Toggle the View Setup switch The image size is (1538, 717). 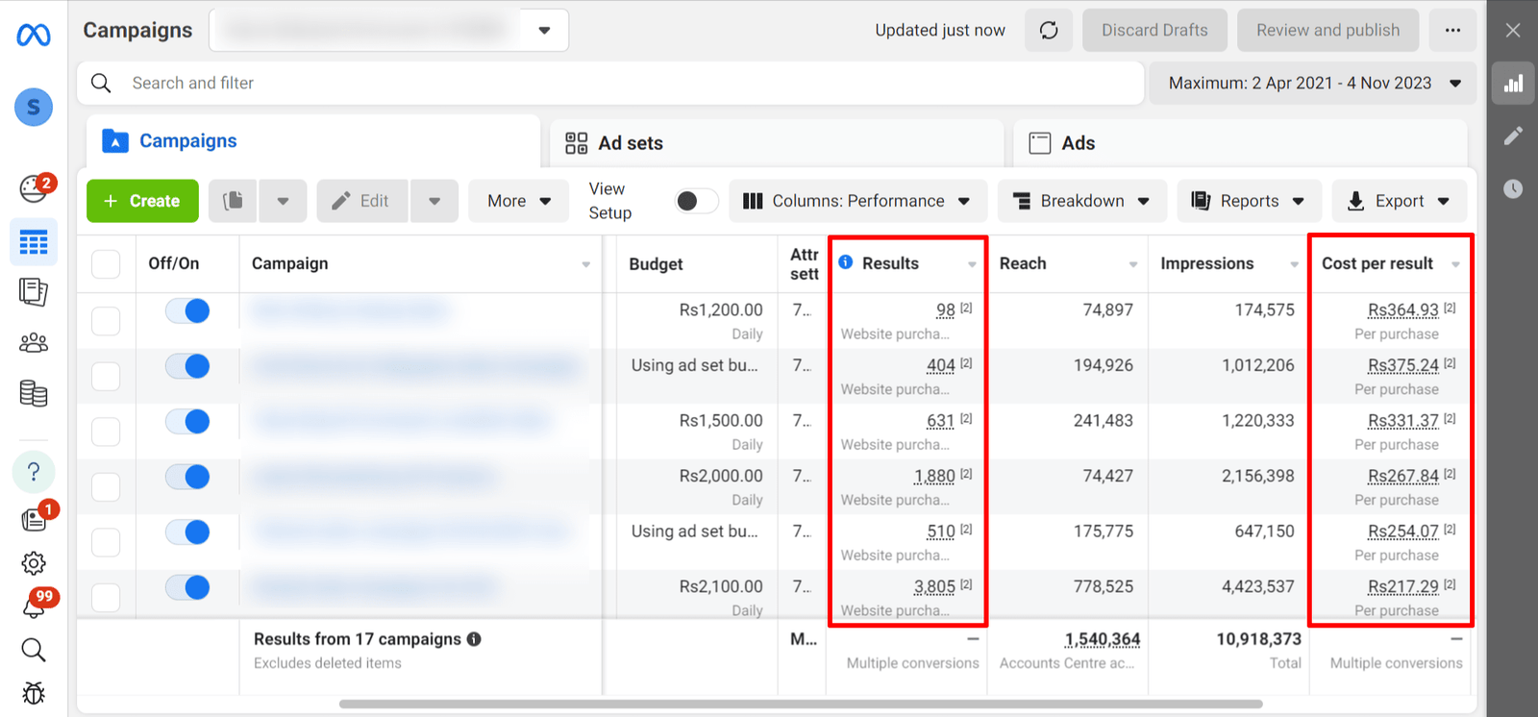click(x=696, y=201)
